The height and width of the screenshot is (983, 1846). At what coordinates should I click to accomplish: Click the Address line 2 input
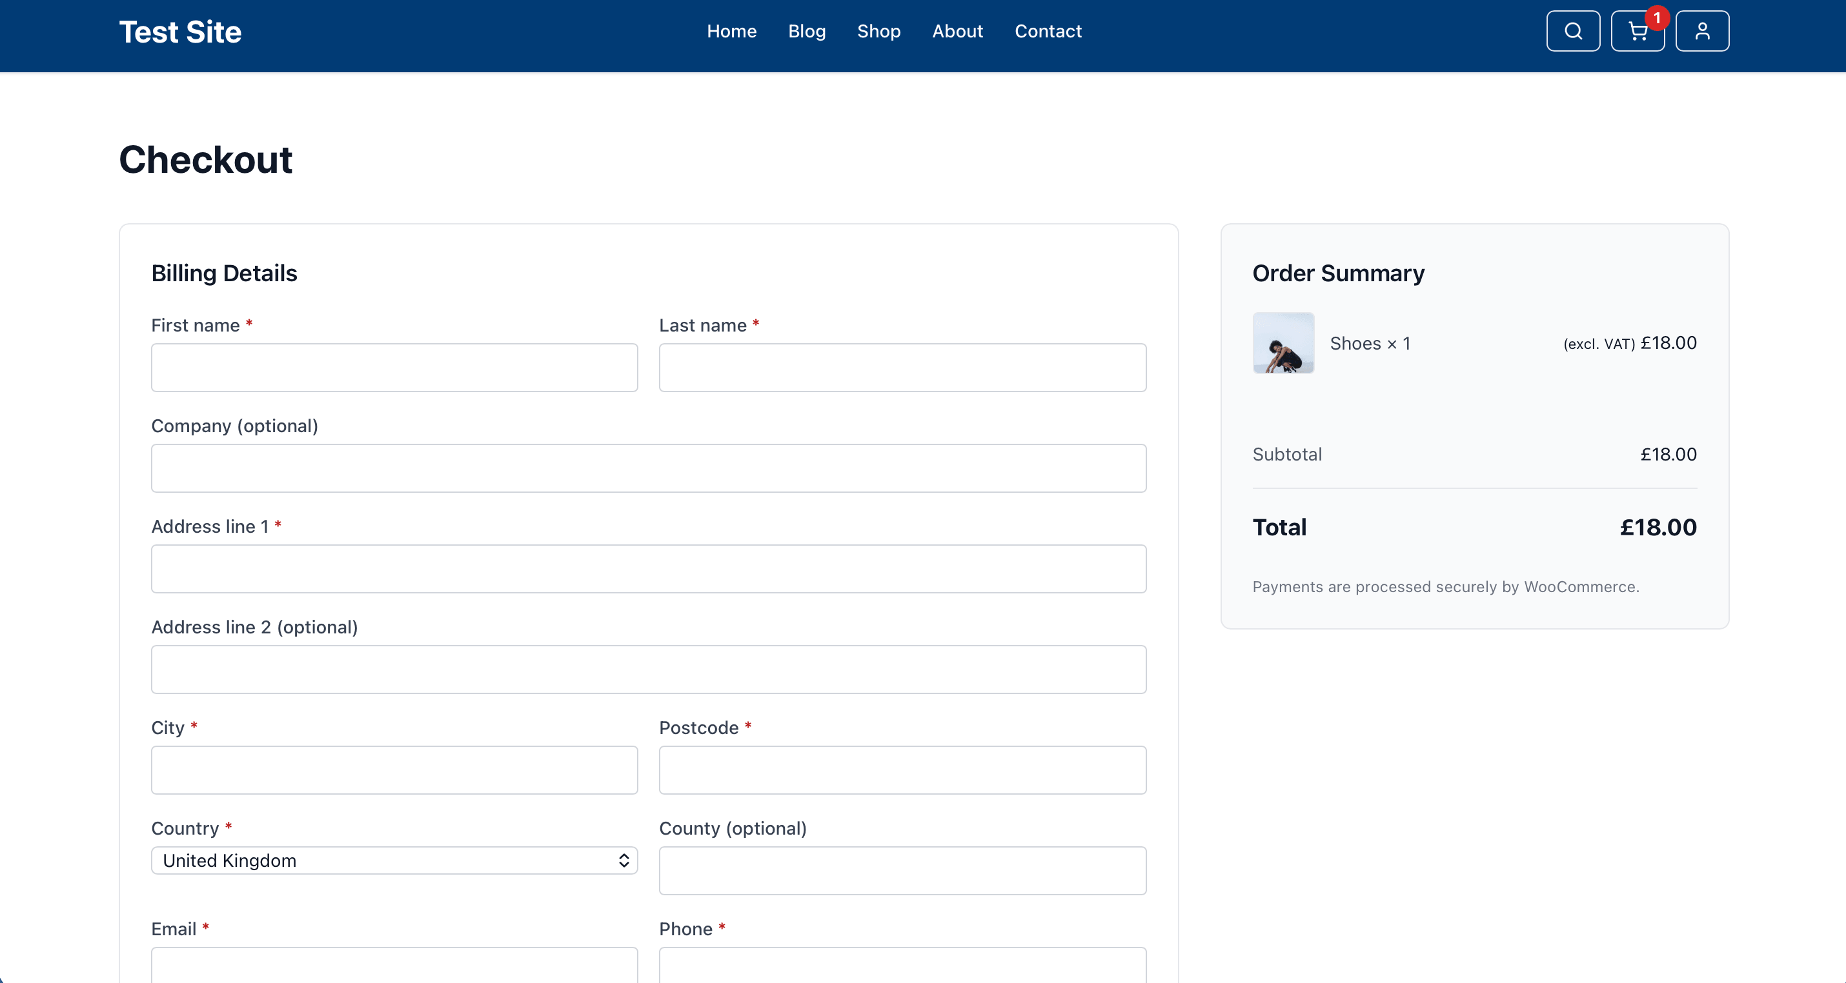click(x=649, y=670)
